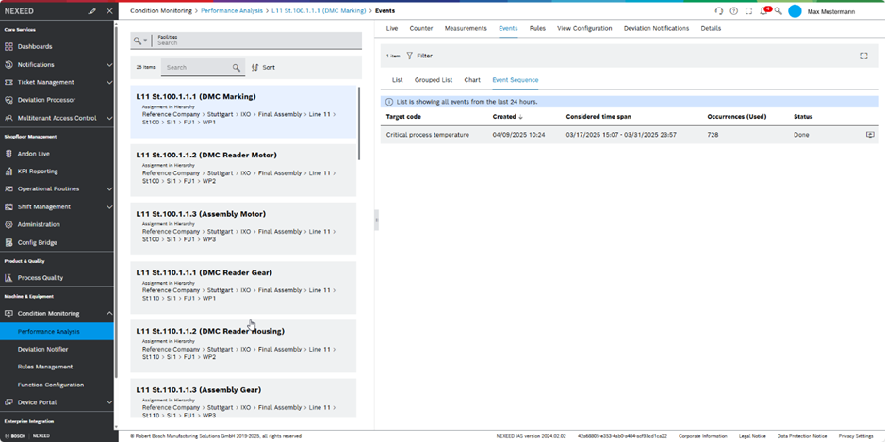Open the Dashboards menu entry
The height and width of the screenshot is (442, 885).
click(35, 46)
